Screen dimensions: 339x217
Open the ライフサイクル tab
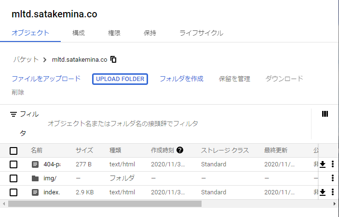point(201,33)
